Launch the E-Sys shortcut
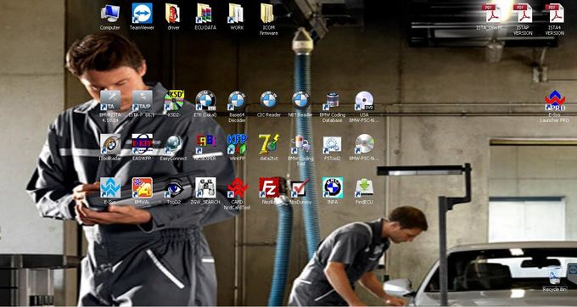This screenshot has height=307, width=577. pyautogui.click(x=110, y=187)
